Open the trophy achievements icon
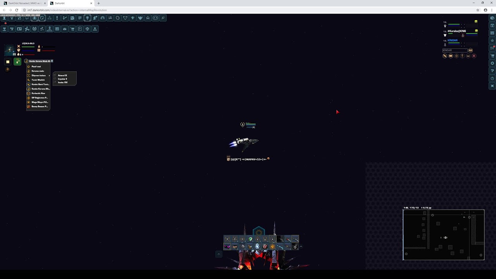 pos(133,18)
